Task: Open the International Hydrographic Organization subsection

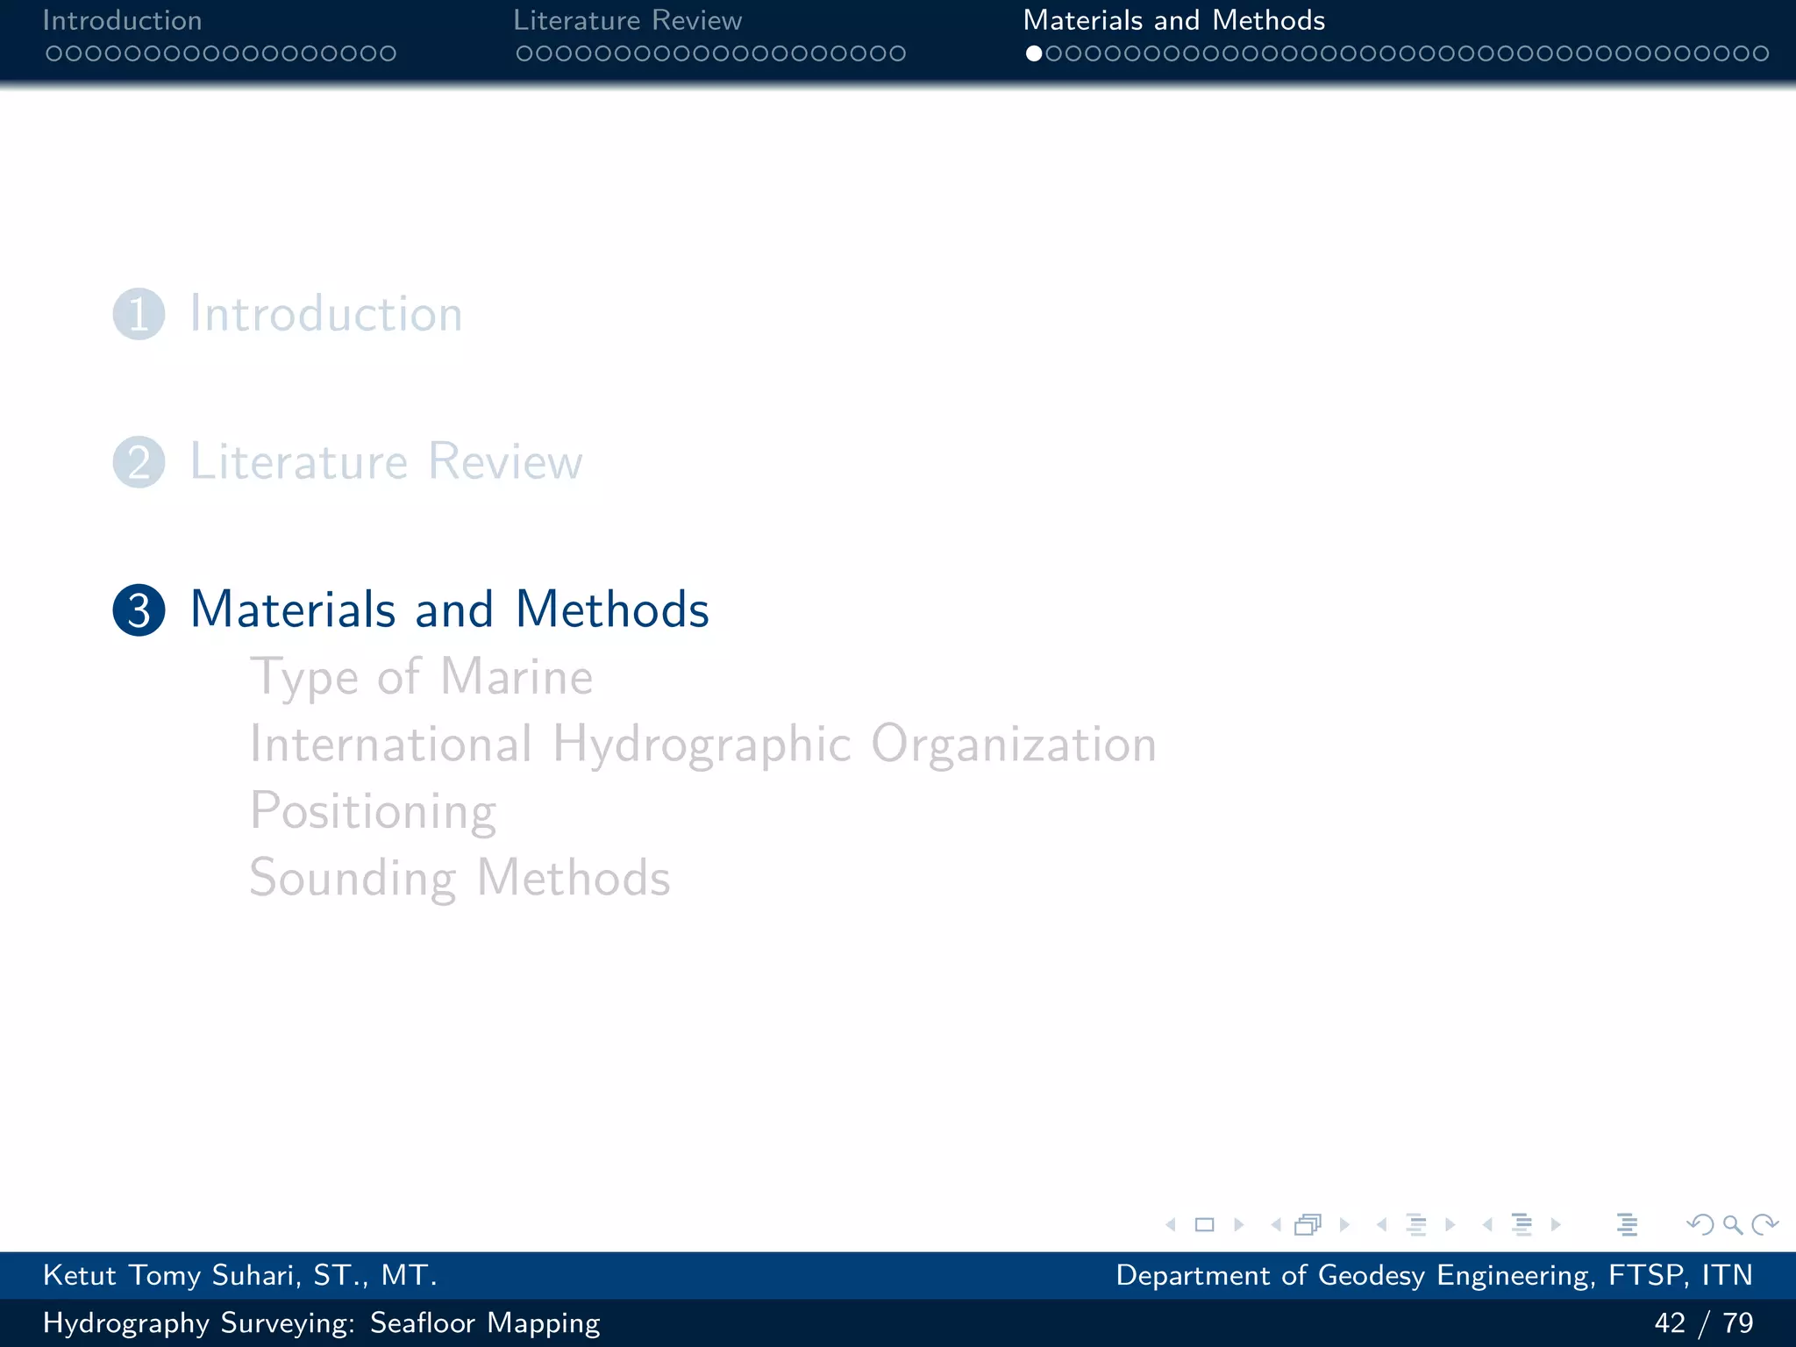Action: pos(703,745)
